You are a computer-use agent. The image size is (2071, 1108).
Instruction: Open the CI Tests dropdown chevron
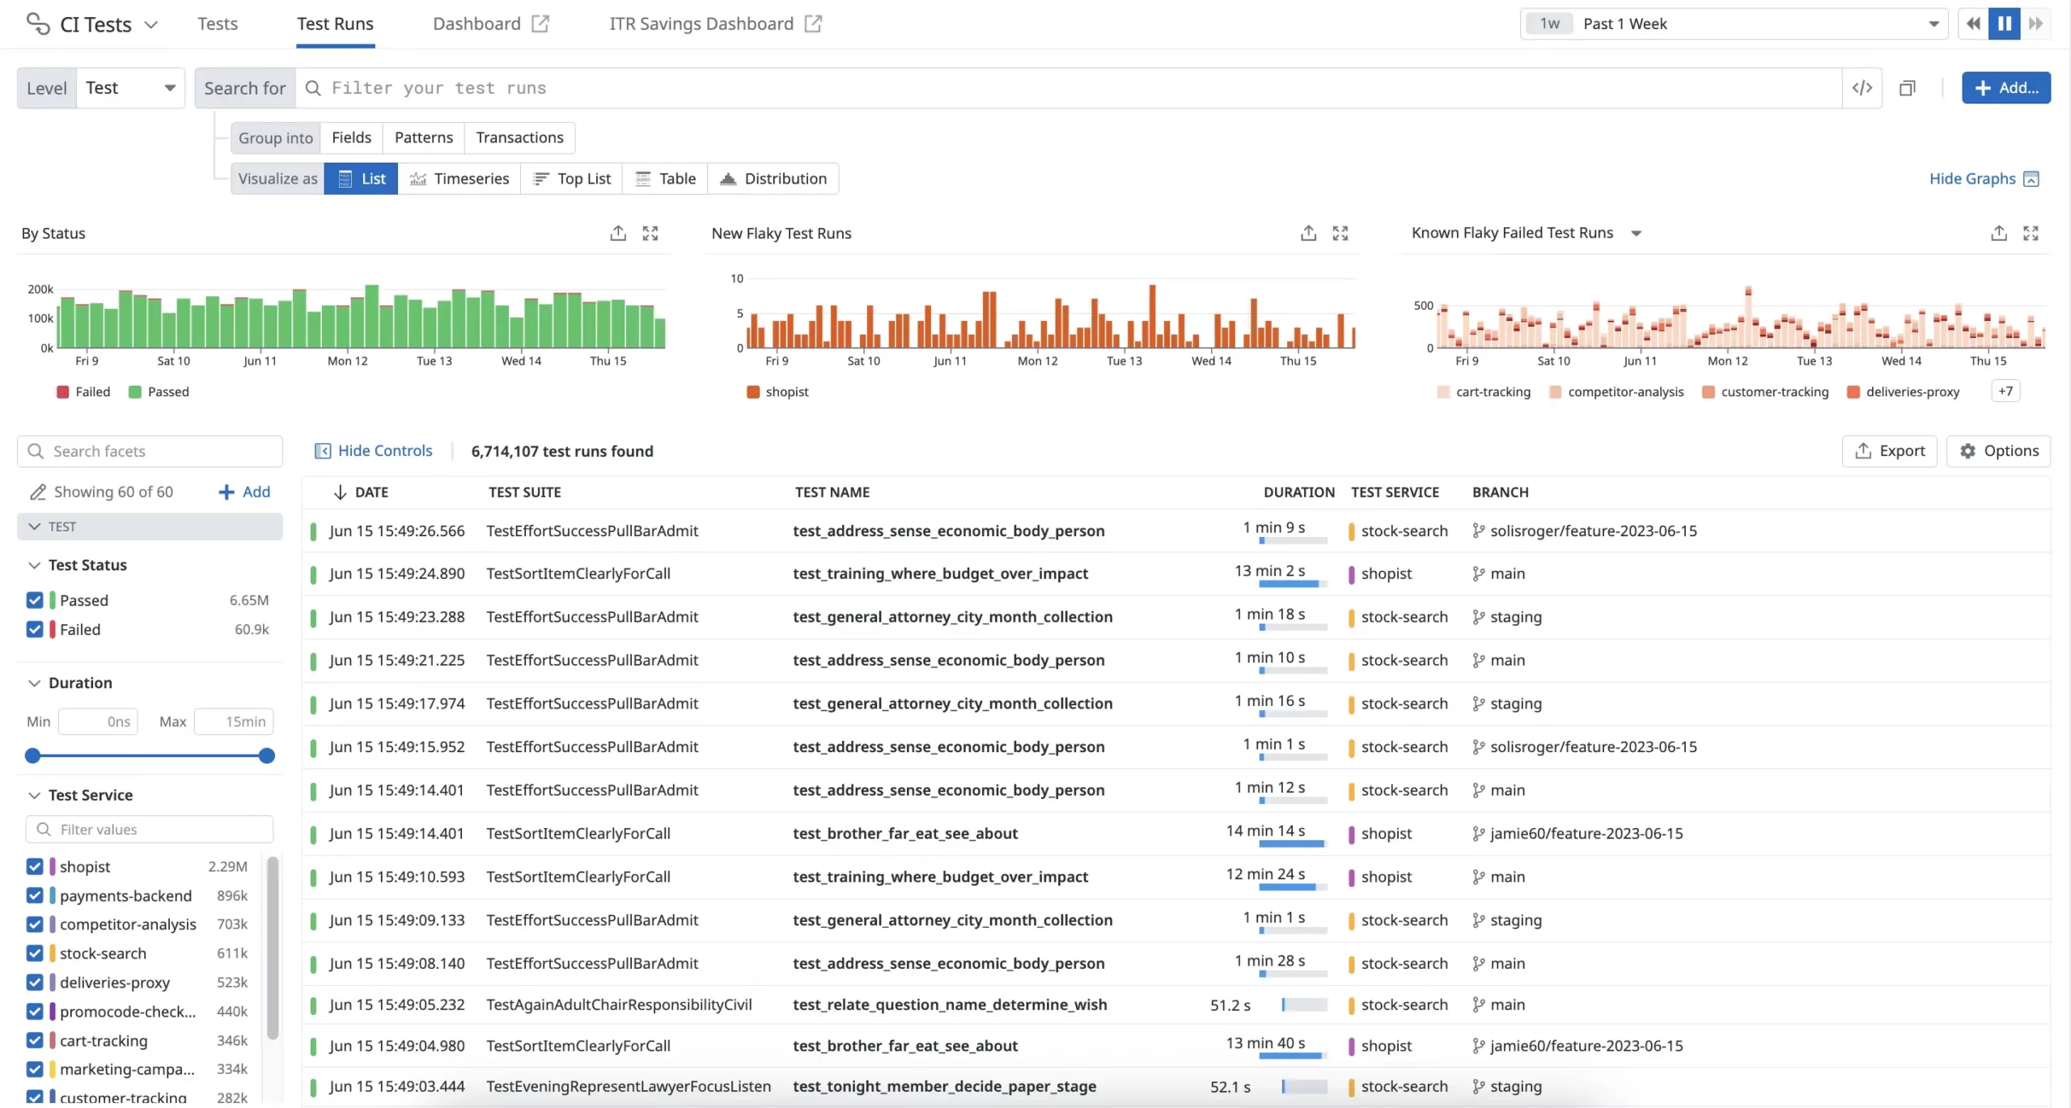pyautogui.click(x=150, y=24)
